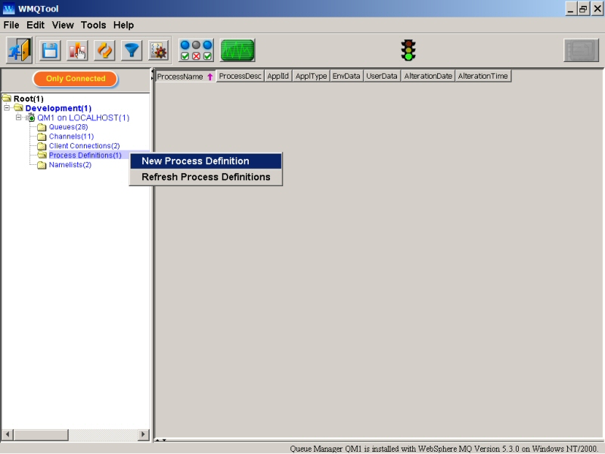
Task: Click the traffic light icon
Action: coord(408,50)
